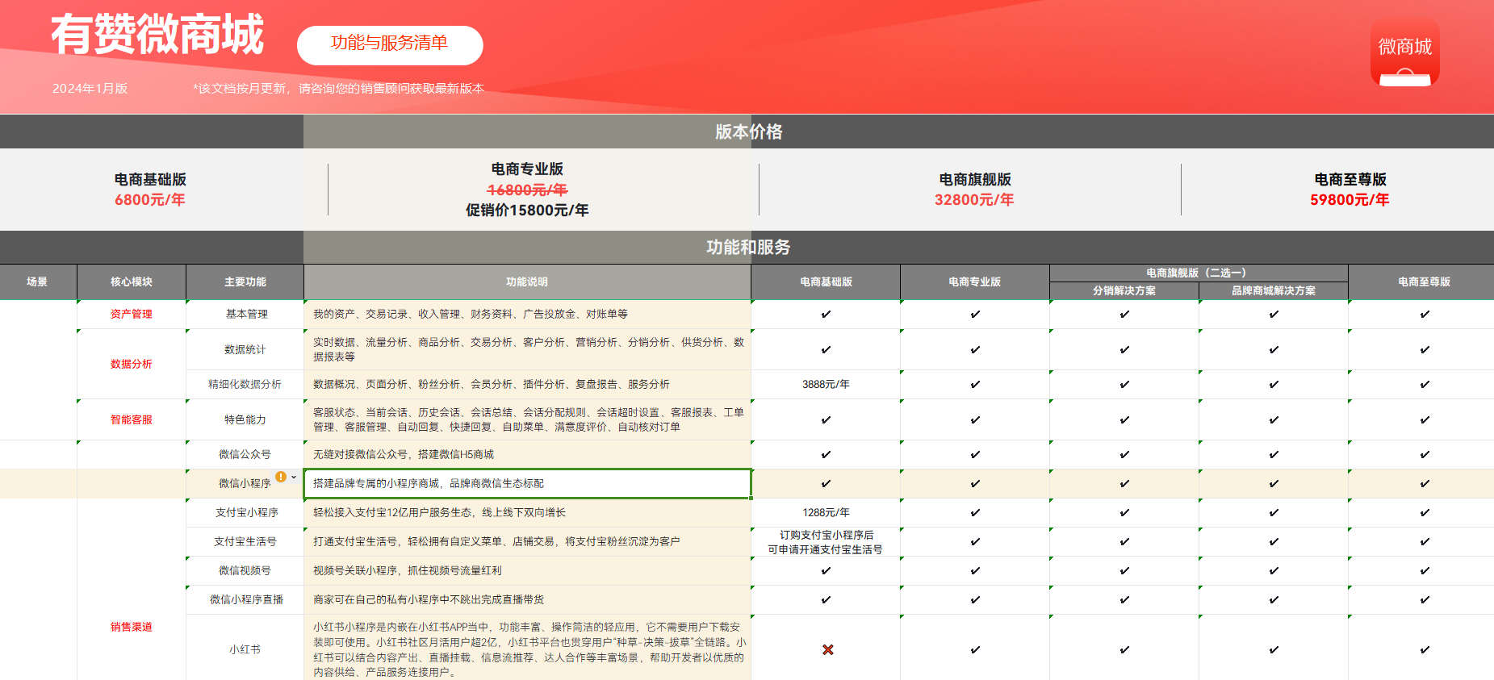Select the 场景 column header

click(38, 282)
